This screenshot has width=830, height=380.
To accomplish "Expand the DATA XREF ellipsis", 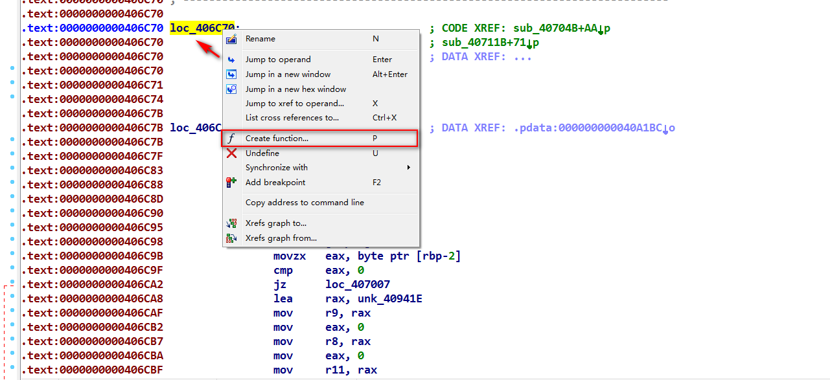I will point(522,57).
